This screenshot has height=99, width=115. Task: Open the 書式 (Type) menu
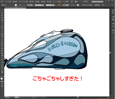click(31, 2)
